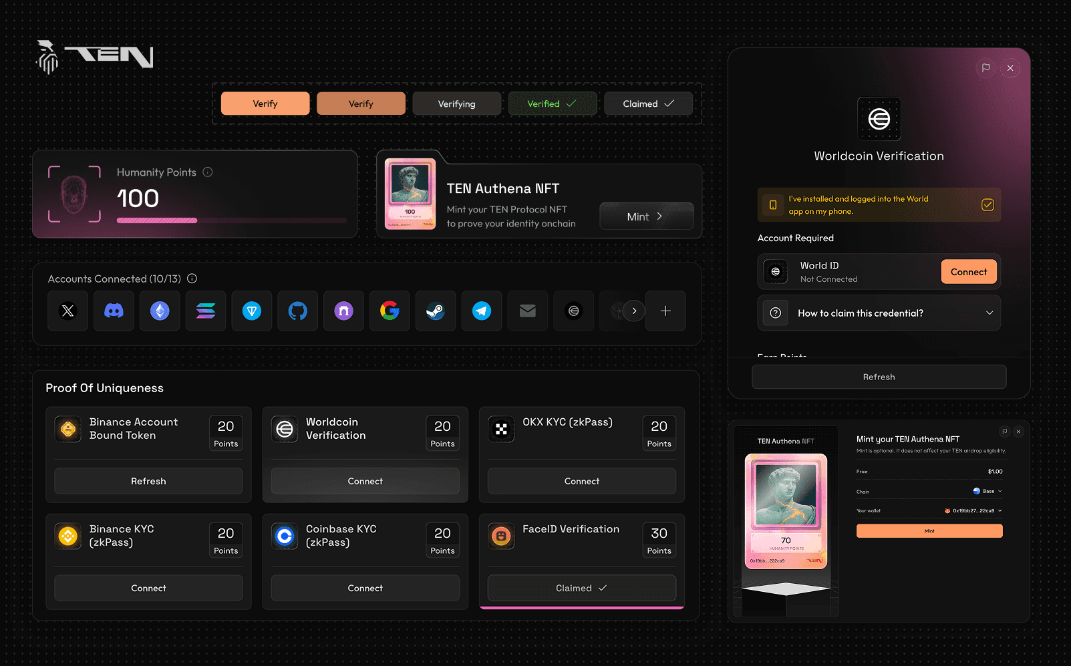This screenshot has height=666, width=1071.
Task: Open the Telegram connected account
Action: (482, 311)
